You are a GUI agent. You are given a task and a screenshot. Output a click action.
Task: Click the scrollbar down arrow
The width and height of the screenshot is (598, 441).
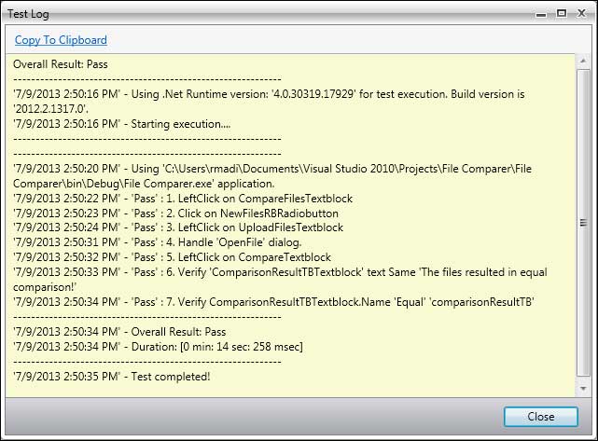click(582, 386)
